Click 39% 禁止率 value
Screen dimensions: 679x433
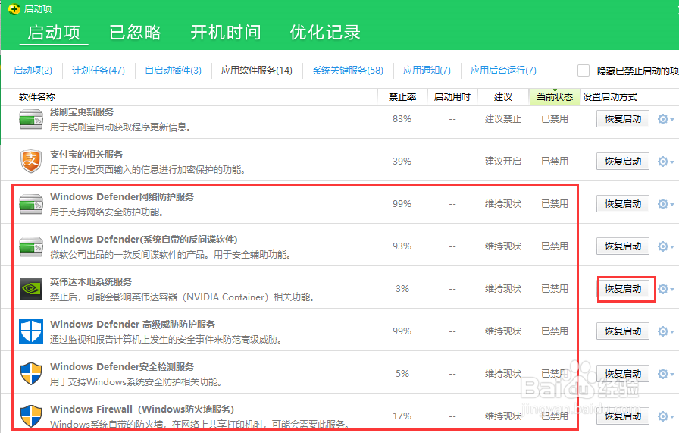(x=402, y=162)
